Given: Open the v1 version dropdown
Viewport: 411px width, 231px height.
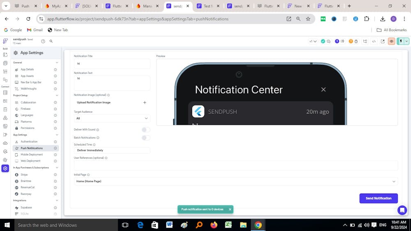Looking at the screenshot, I should (313, 41).
